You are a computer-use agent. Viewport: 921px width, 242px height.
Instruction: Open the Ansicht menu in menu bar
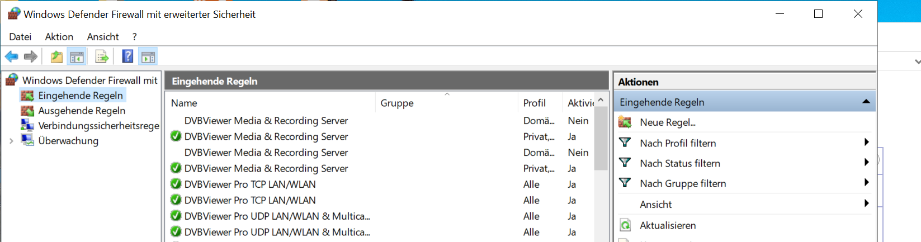tap(103, 37)
